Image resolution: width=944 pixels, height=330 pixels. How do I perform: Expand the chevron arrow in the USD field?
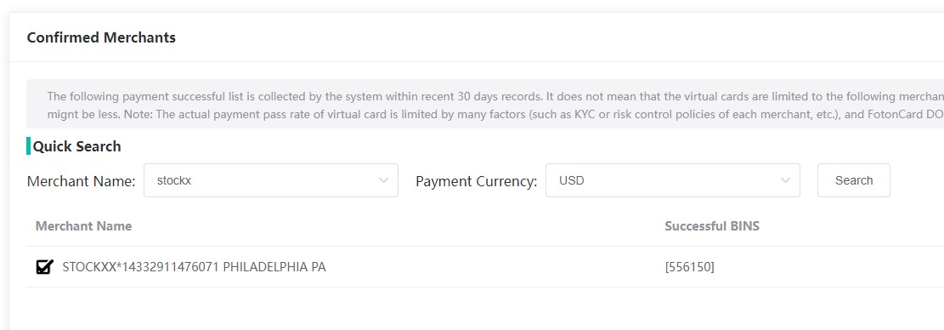pyautogui.click(x=785, y=180)
